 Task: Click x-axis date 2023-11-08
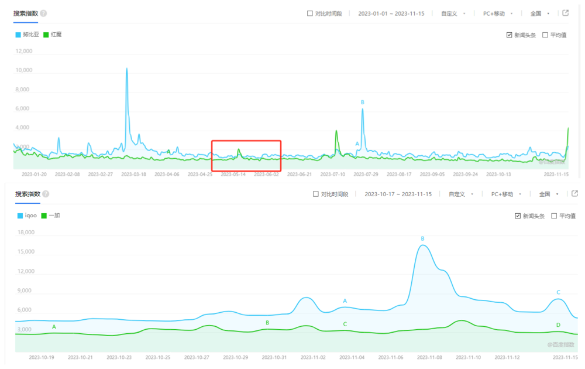tap(429, 357)
